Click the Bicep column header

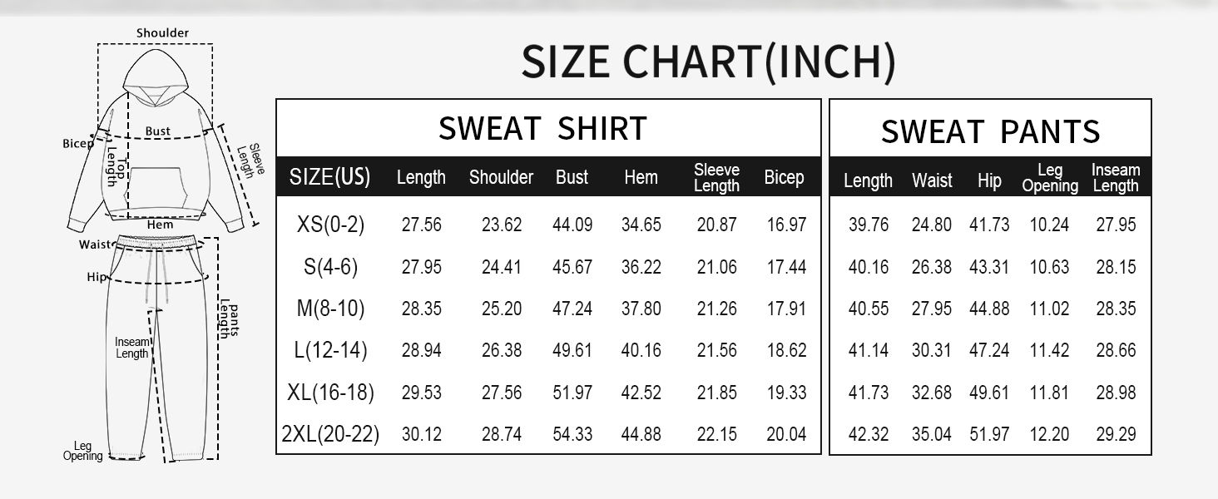point(784,177)
